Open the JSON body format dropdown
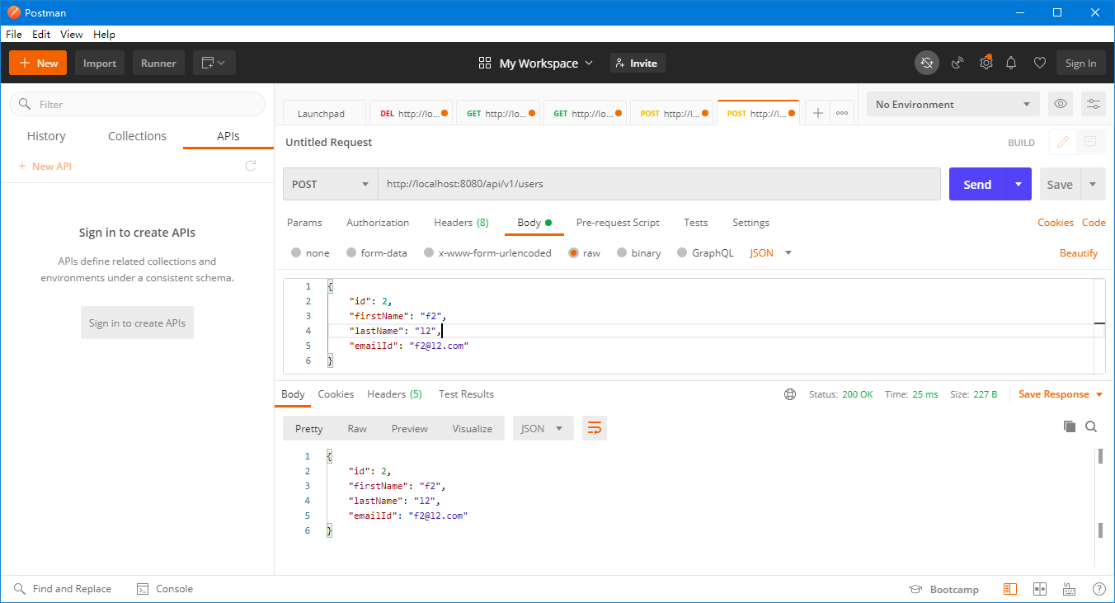1115x603 pixels. (x=770, y=253)
